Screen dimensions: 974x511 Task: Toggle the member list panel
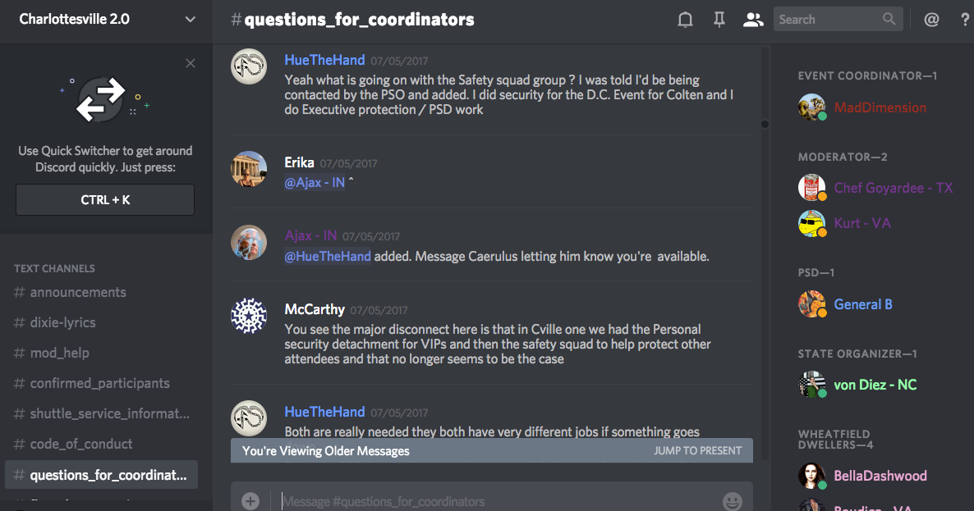click(x=752, y=20)
